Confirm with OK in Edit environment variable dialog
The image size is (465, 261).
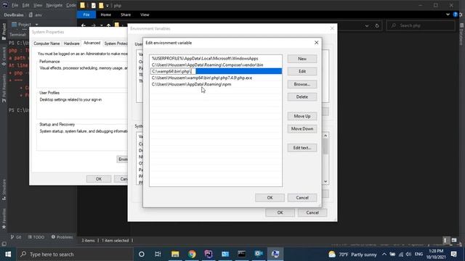pyautogui.click(x=270, y=198)
